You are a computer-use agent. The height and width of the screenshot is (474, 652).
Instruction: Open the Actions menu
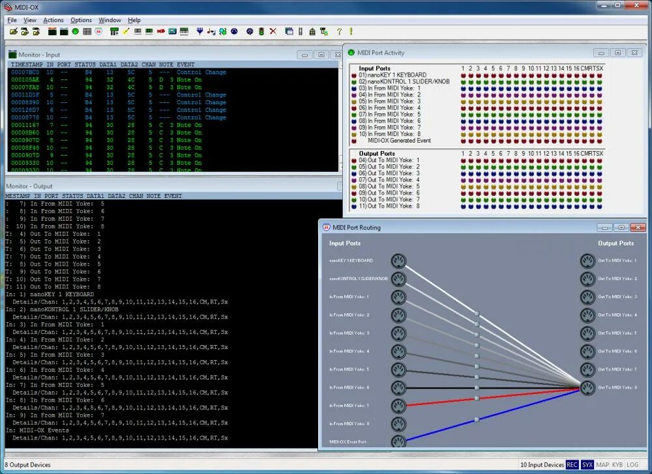pyautogui.click(x=53, y=20)
